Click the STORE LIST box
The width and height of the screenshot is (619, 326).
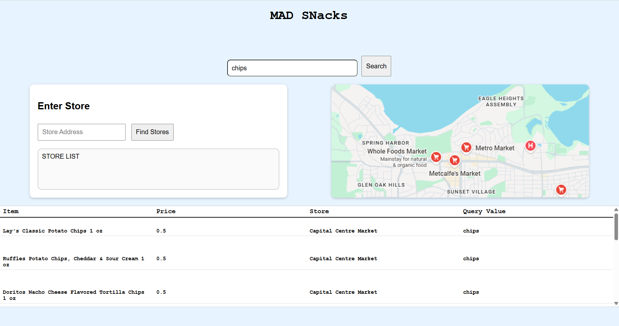point(158,169)
